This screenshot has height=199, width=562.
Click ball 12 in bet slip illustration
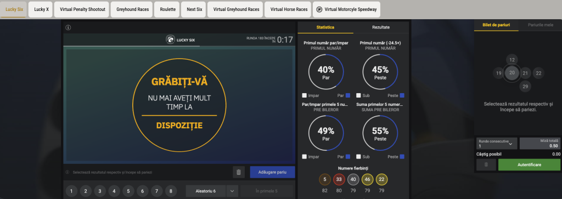[512, 60]
